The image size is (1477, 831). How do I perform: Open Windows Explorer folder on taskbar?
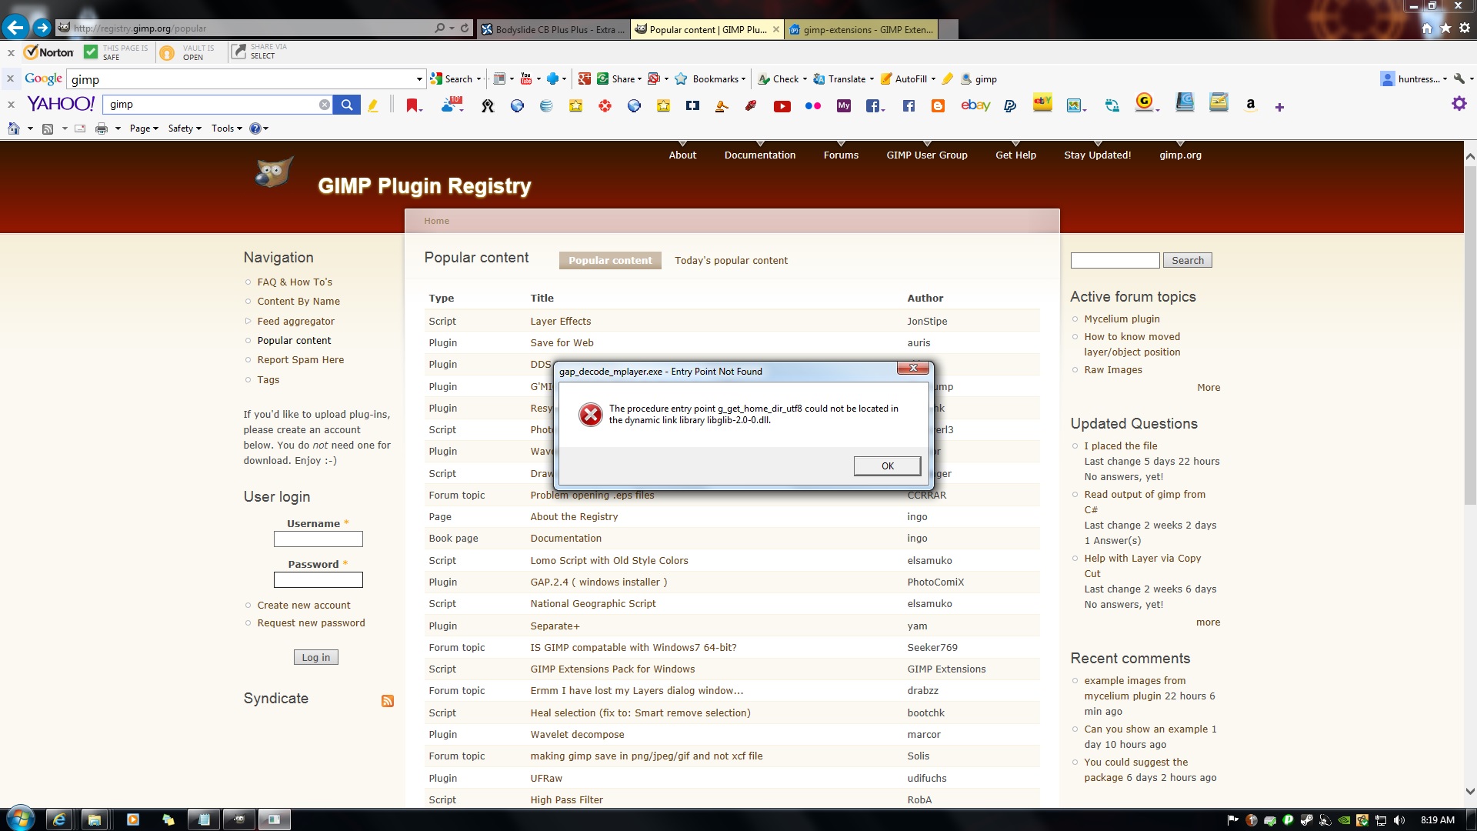pos(95,819)
